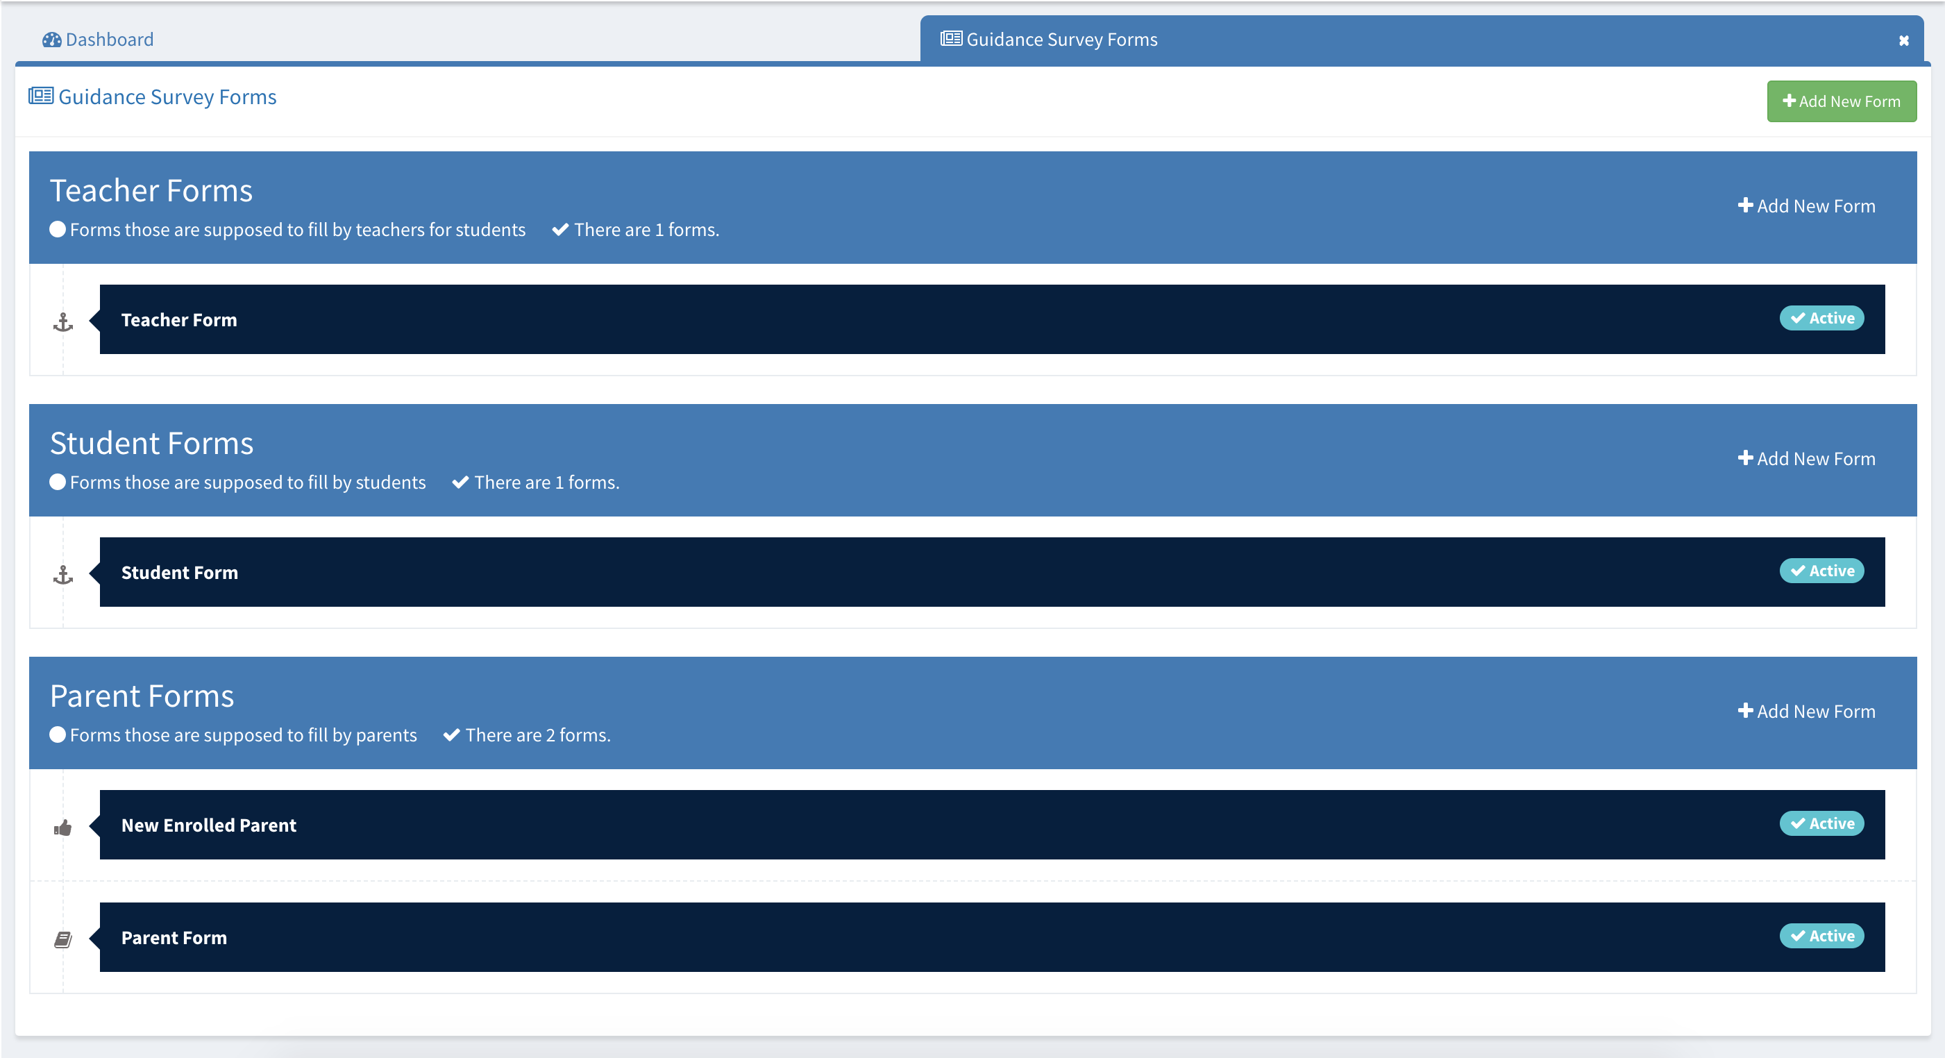Click the checkmark icon in Teacher Forms header
The width and height of the screenshot is (1945, 1058).
(x=560, y=230)
